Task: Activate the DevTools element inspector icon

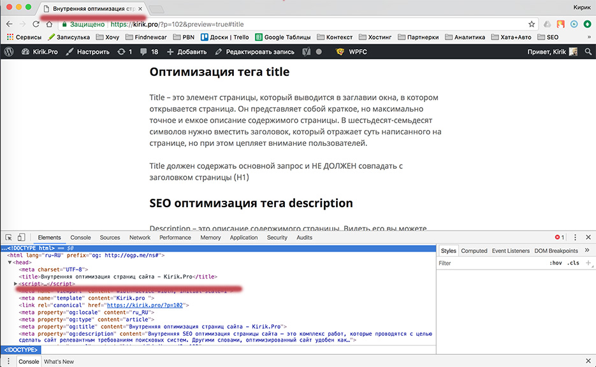Action: pyautogui.click(x=8, y=238)
